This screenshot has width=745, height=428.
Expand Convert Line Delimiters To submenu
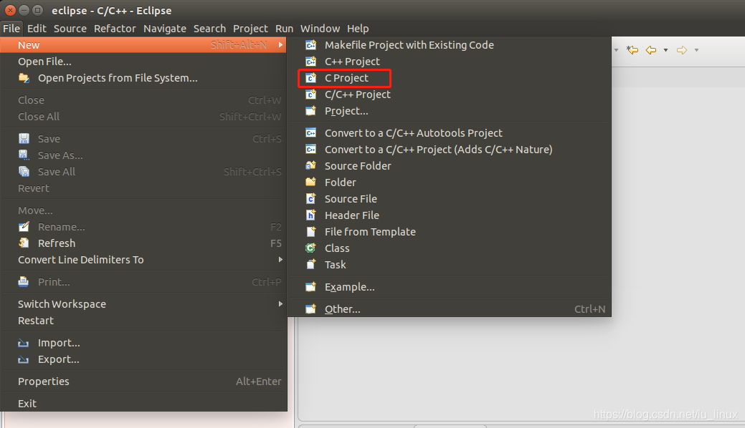281,260
